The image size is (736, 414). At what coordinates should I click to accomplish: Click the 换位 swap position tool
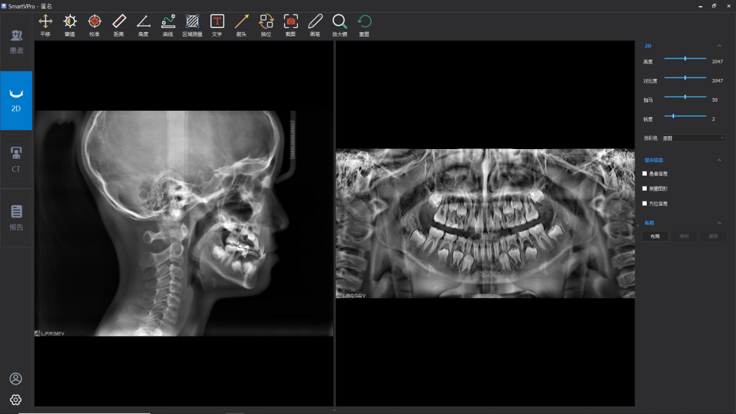pos(266,25)
